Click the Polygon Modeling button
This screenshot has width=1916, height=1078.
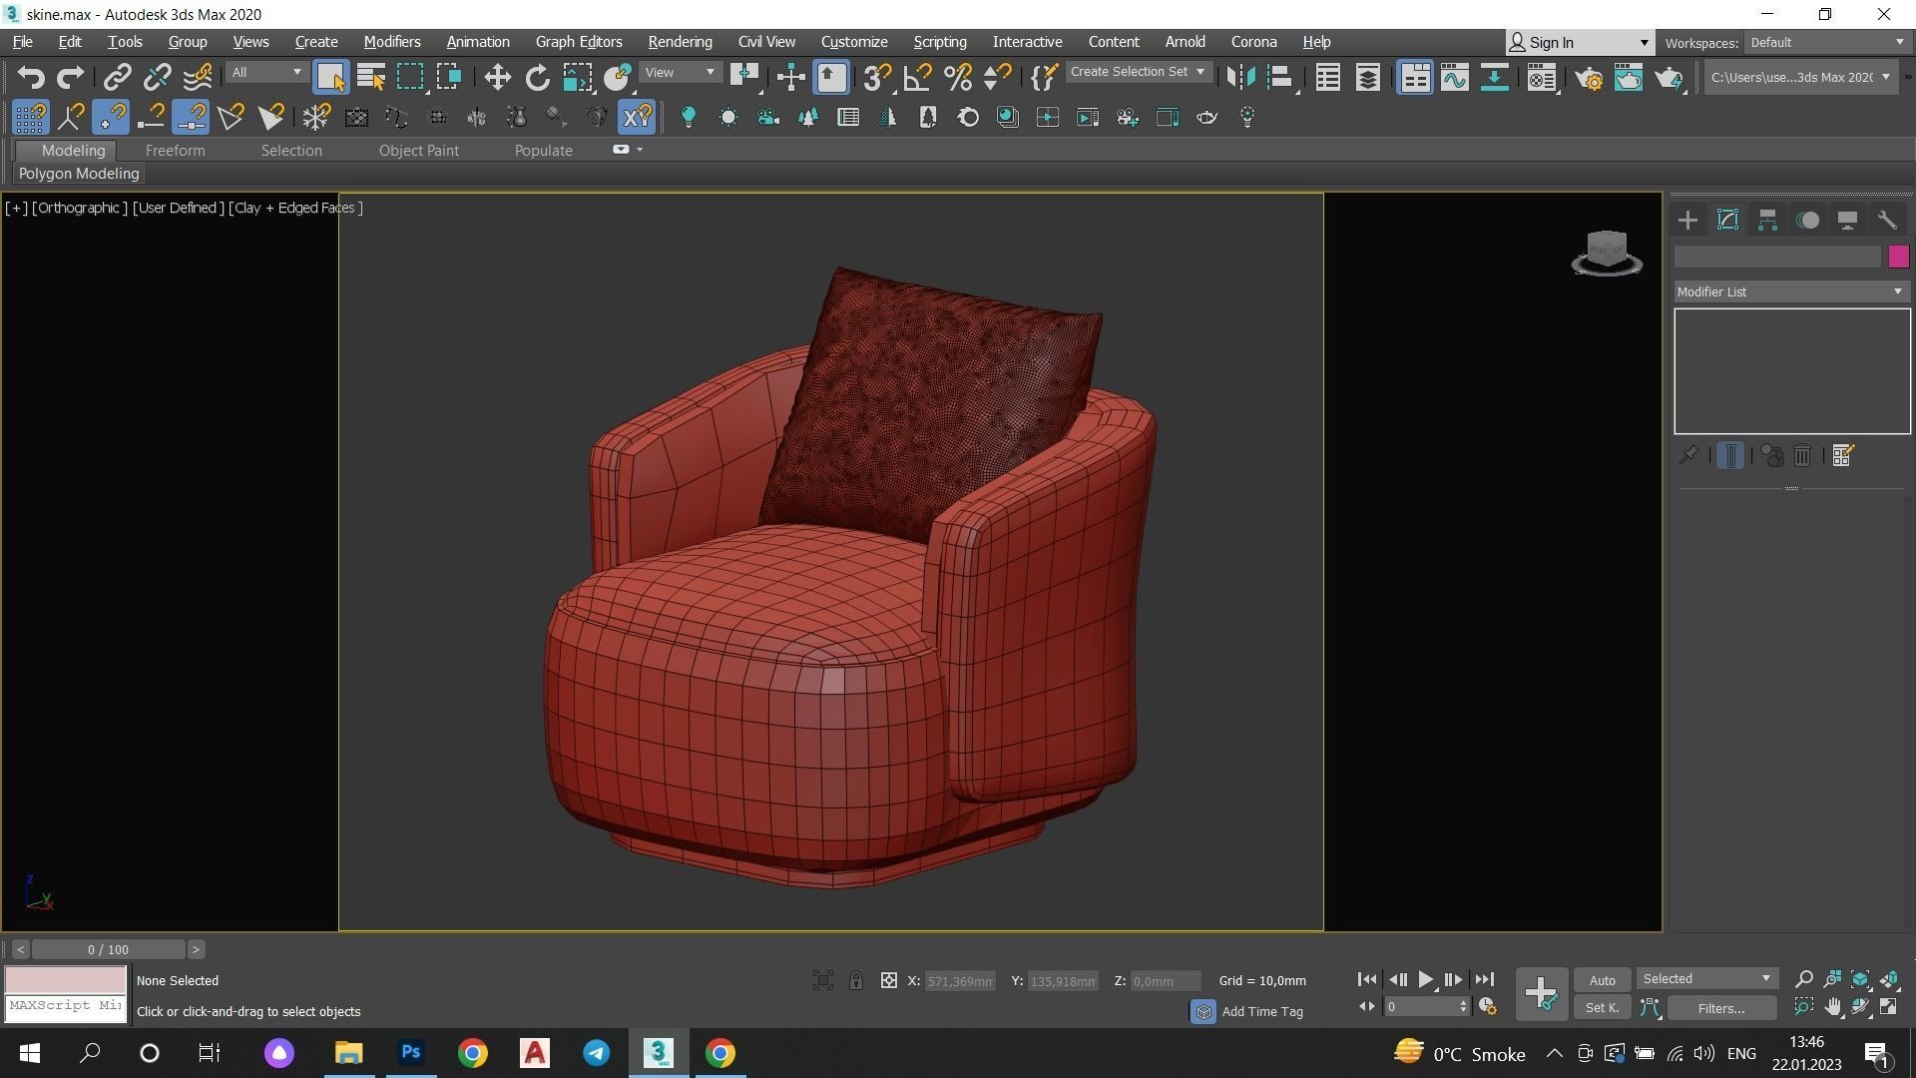[x=79, y=174]
